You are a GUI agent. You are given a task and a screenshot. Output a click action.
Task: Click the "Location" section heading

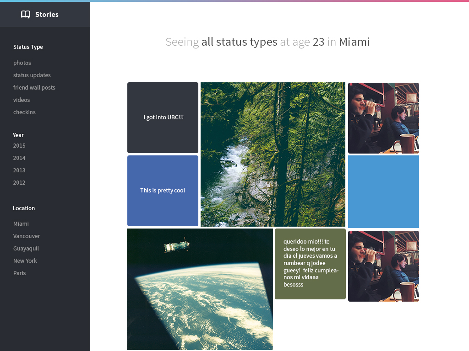click(x=24, y=208)
